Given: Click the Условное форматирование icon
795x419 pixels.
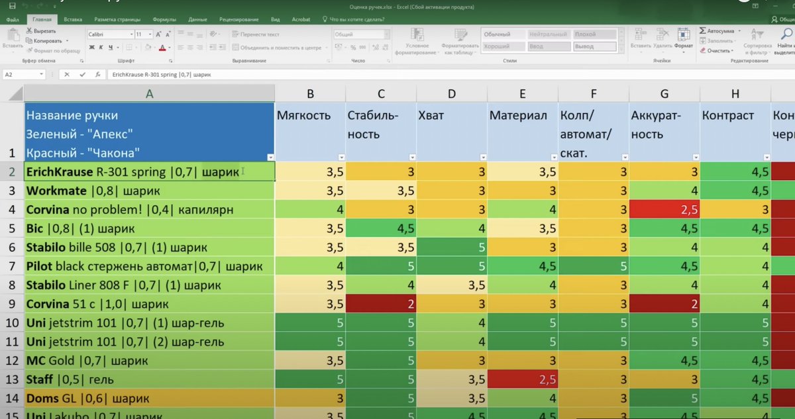Looking at the screenshot, I should [417, 34].
